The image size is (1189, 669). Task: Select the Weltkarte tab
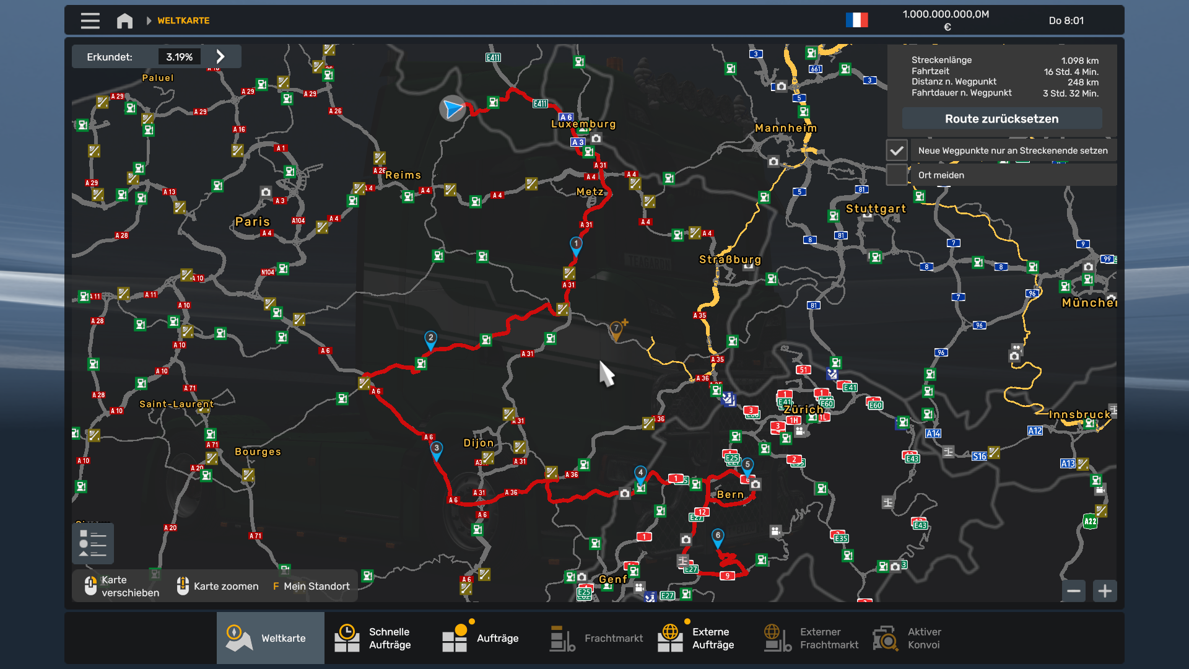(270, 638)
